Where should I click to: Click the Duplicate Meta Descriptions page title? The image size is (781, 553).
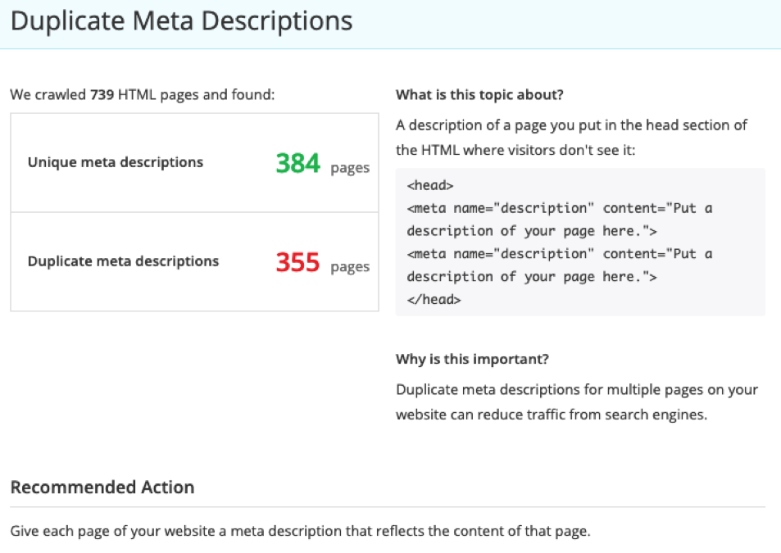tap(181, 21)
